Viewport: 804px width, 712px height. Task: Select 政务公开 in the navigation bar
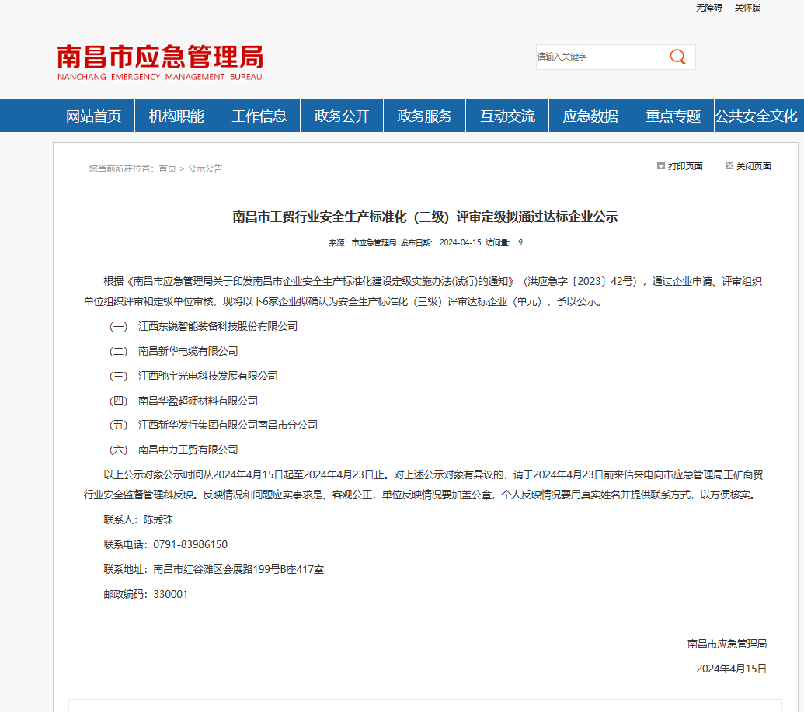pyautogui.click(x=342, y=116)
